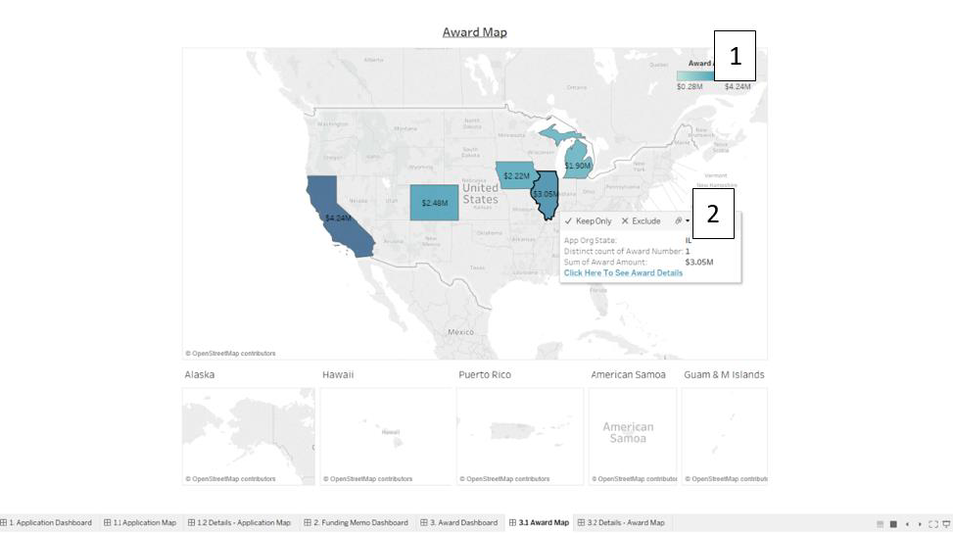Expand the dropdown arrow beside the paperclip

pyautogui.click(x=688, y=221)
